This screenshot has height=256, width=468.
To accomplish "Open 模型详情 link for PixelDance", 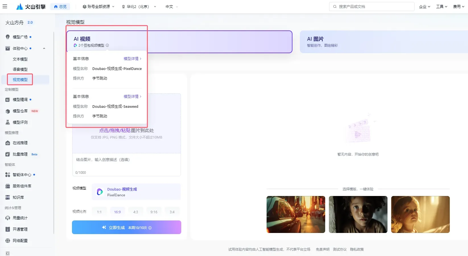I will click(132, 59).
